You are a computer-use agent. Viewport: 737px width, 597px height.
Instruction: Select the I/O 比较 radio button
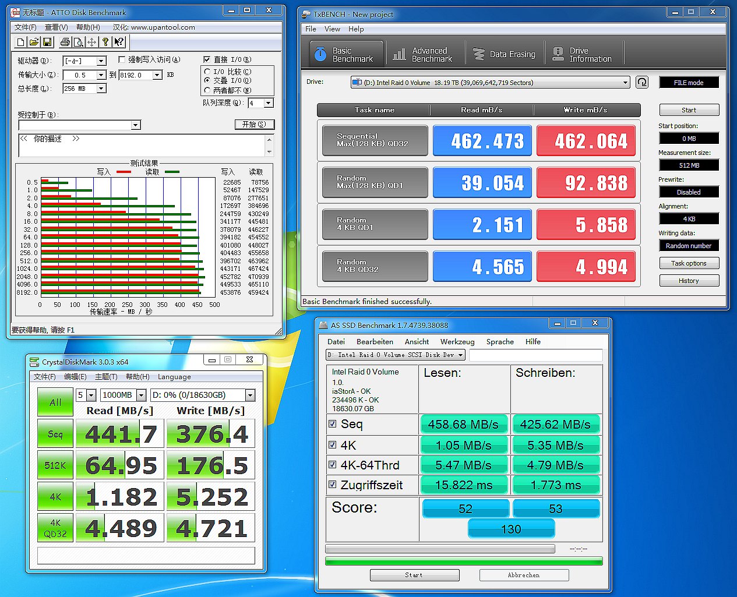[x=207, y=72]
